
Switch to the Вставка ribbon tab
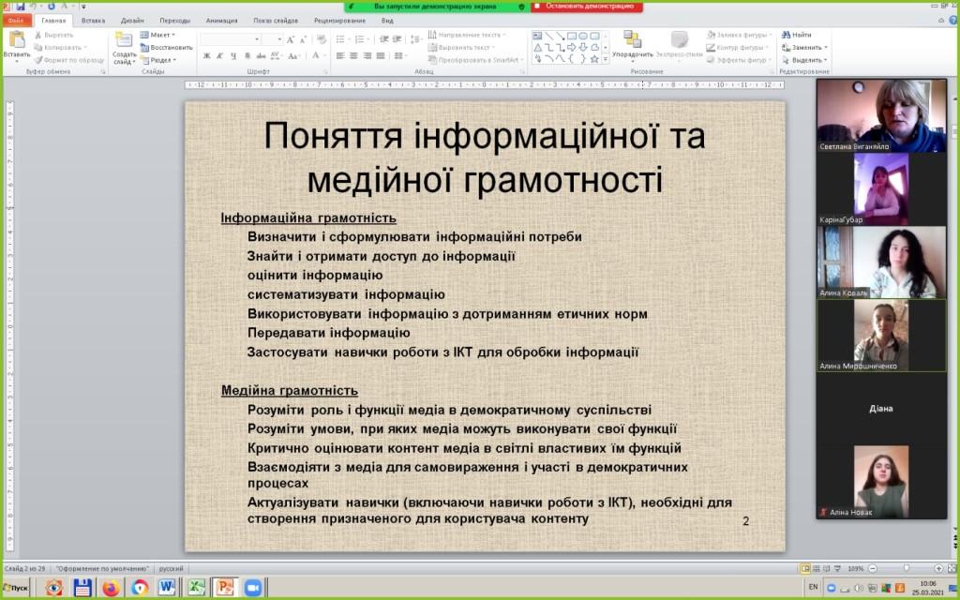pos(93,20)
